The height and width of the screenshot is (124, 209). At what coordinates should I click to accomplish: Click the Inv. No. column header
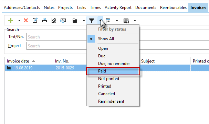point(70,61)
